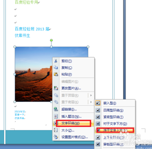Click the small date text 2013/8/22
Viewport: 152px width, 149px height.
point(20,111)
